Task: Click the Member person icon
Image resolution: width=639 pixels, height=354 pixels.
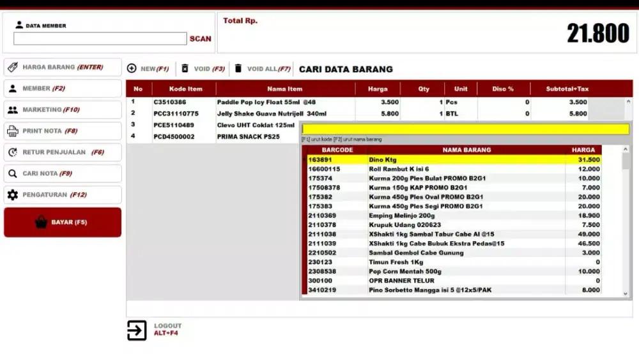Action: 13,88
